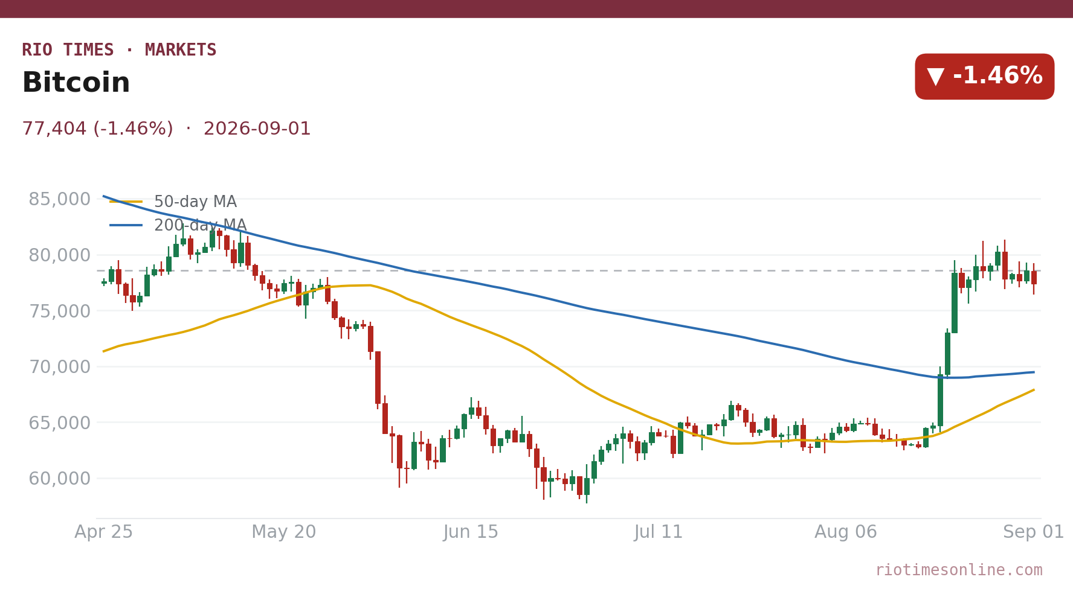Click the Bitcoin chart title
1073x603 pixels.
76,83
